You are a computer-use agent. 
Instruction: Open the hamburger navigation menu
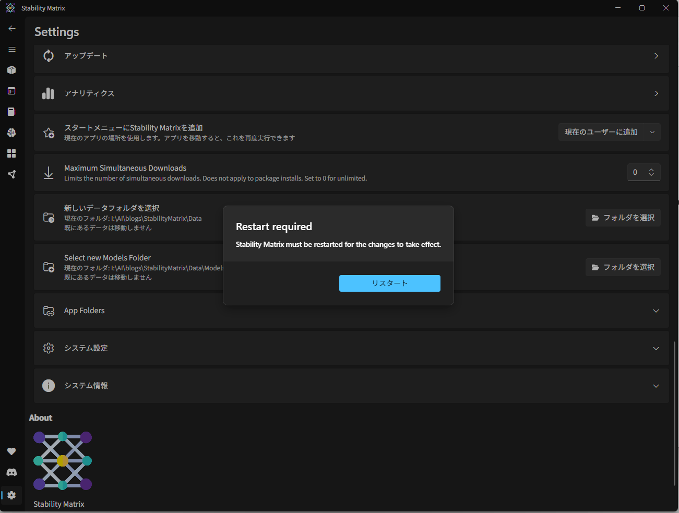coord(11,50)
